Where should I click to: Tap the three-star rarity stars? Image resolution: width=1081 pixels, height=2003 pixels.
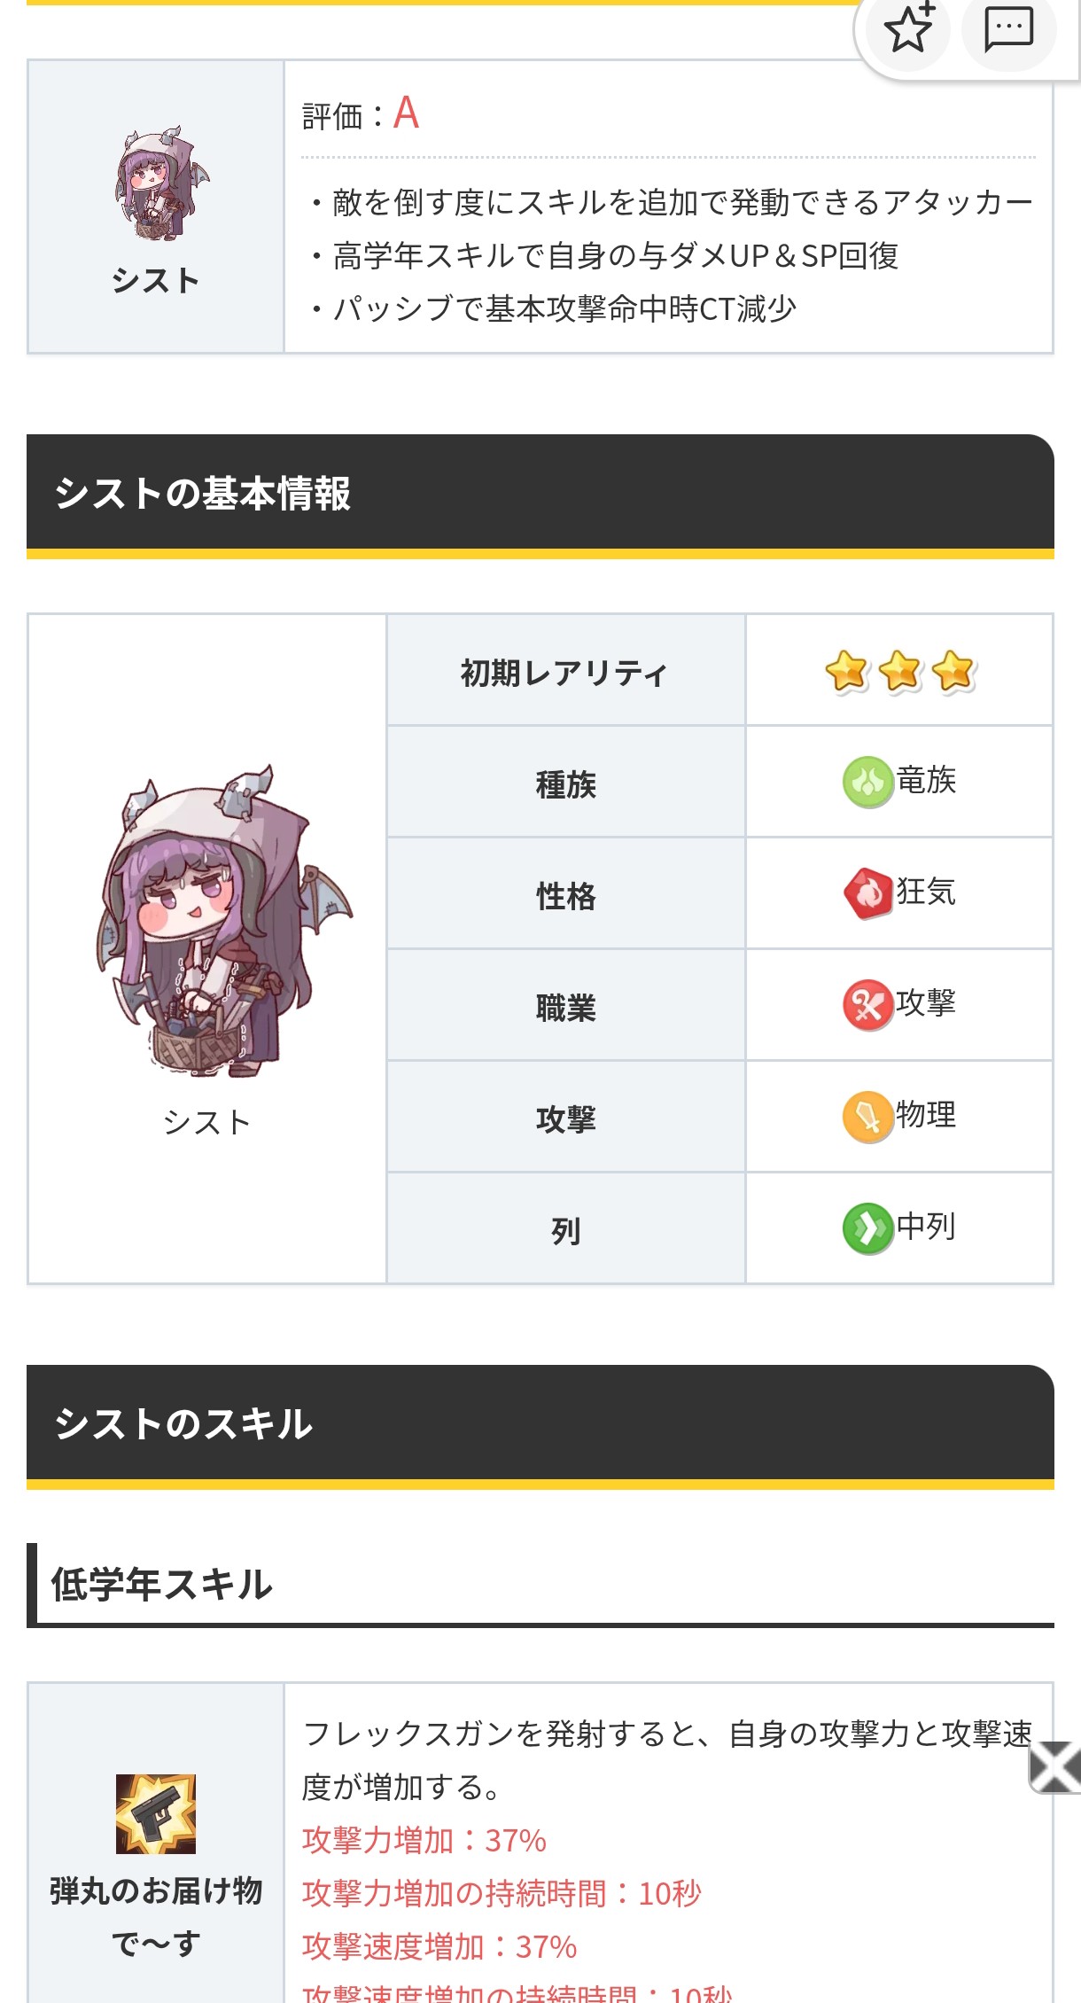pos(899,671)
